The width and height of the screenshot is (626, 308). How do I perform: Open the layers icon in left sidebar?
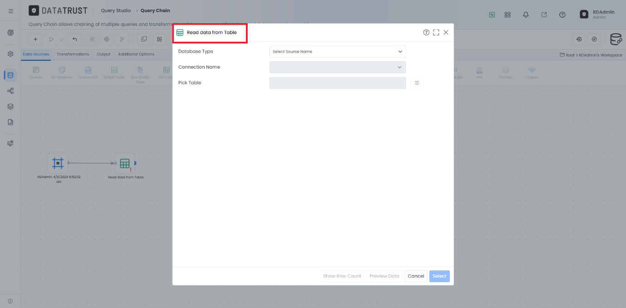(10, 106)
